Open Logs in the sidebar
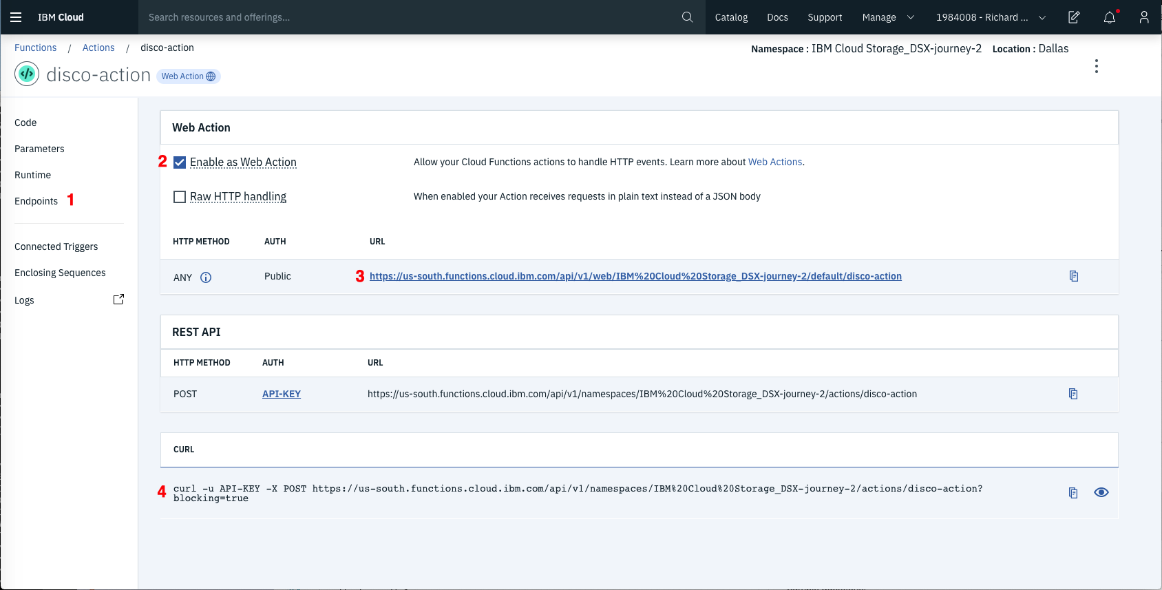 24,300
